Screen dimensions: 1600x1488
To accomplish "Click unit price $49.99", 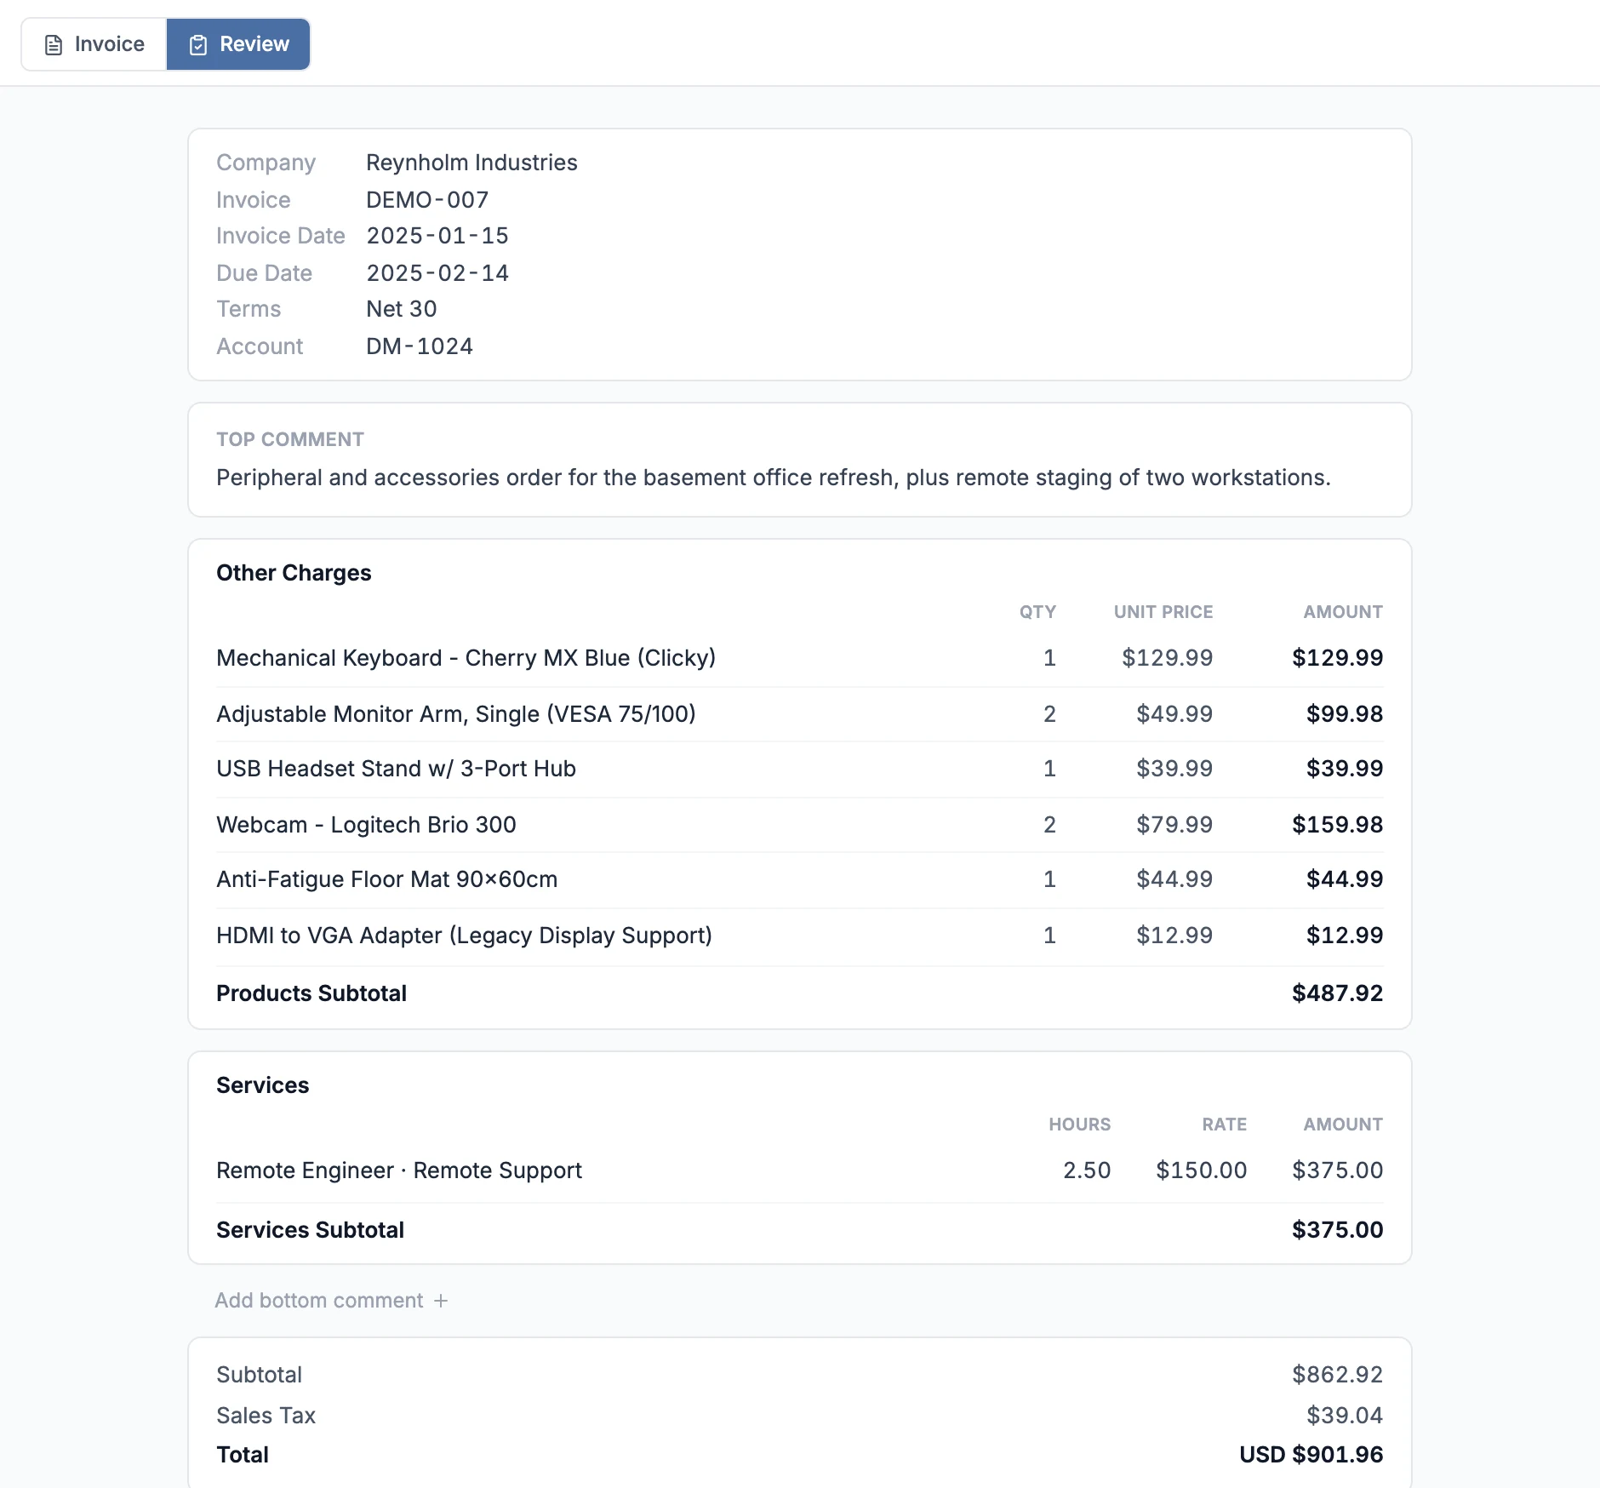I will (1174, 714).
